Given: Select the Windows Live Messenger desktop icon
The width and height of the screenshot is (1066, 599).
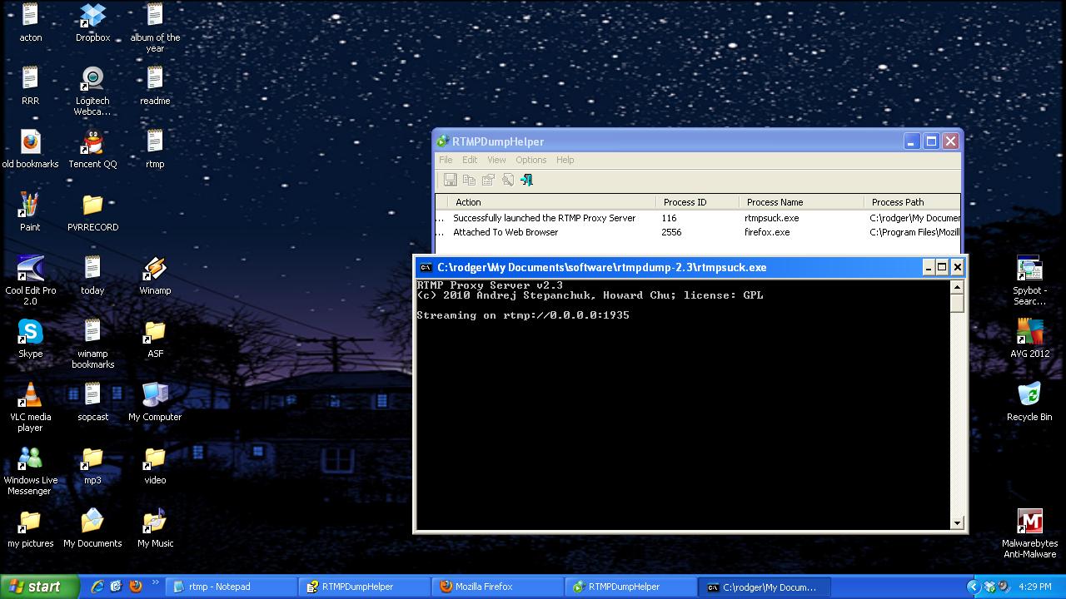Looking at the screenshot, I should [x=30, y=458].
